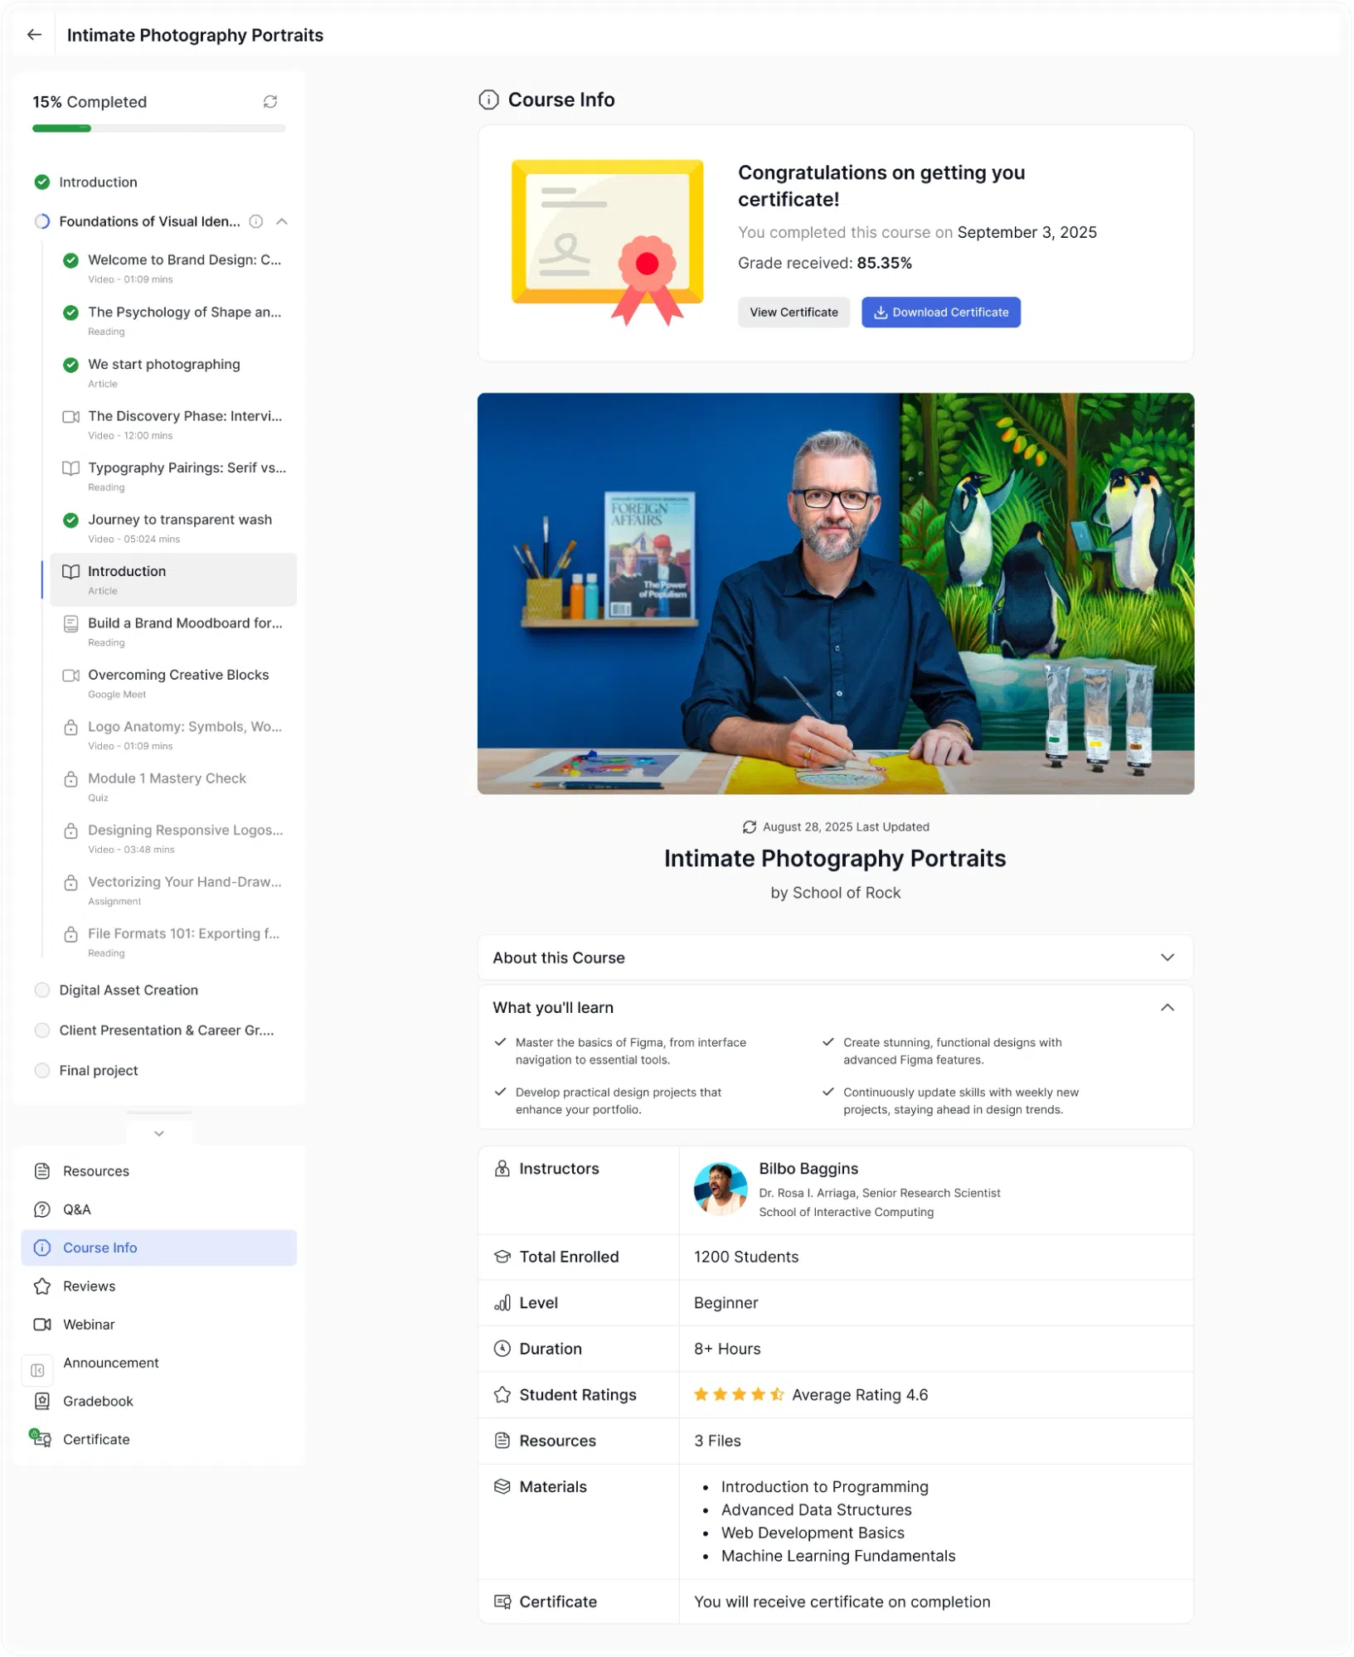1354x1657 pixels.
Task: Toggle check on The Psychology of Shape lesson
Action: click(71, 313)
